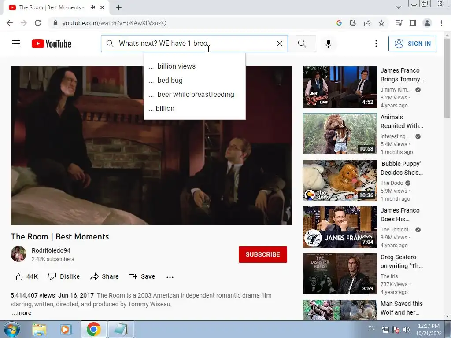The image size is (451, 338).
Task: Install the app with the download icon in the address bar
Action: coord(353,23)
